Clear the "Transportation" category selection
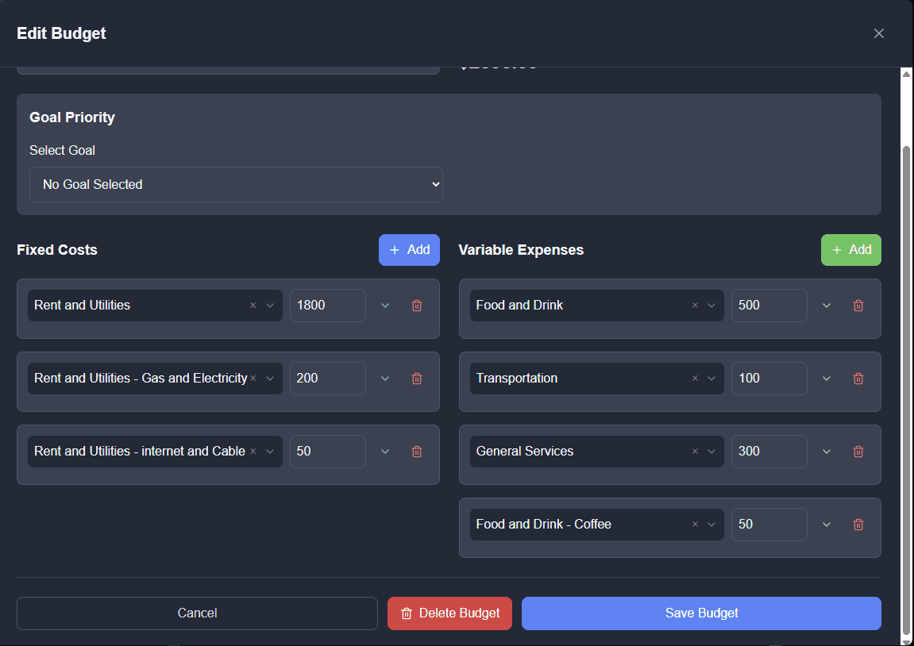 pyautogui.click(x=694, y=379)
